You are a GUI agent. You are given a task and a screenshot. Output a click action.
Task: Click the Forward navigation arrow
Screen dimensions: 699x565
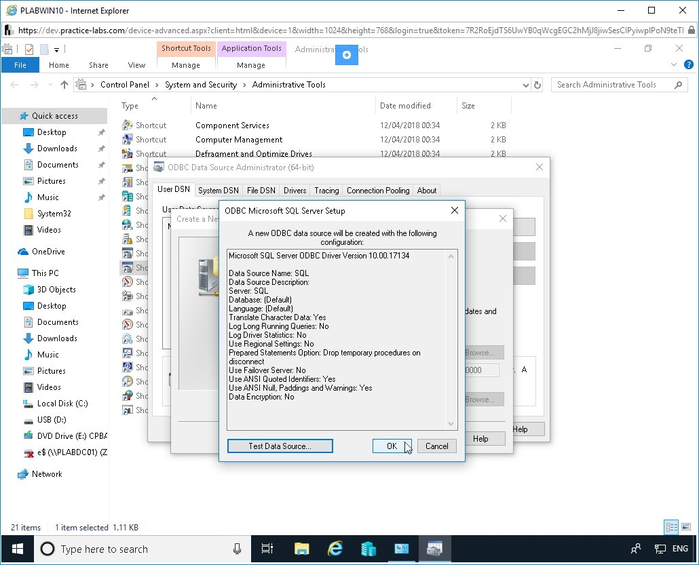[35, 85]
